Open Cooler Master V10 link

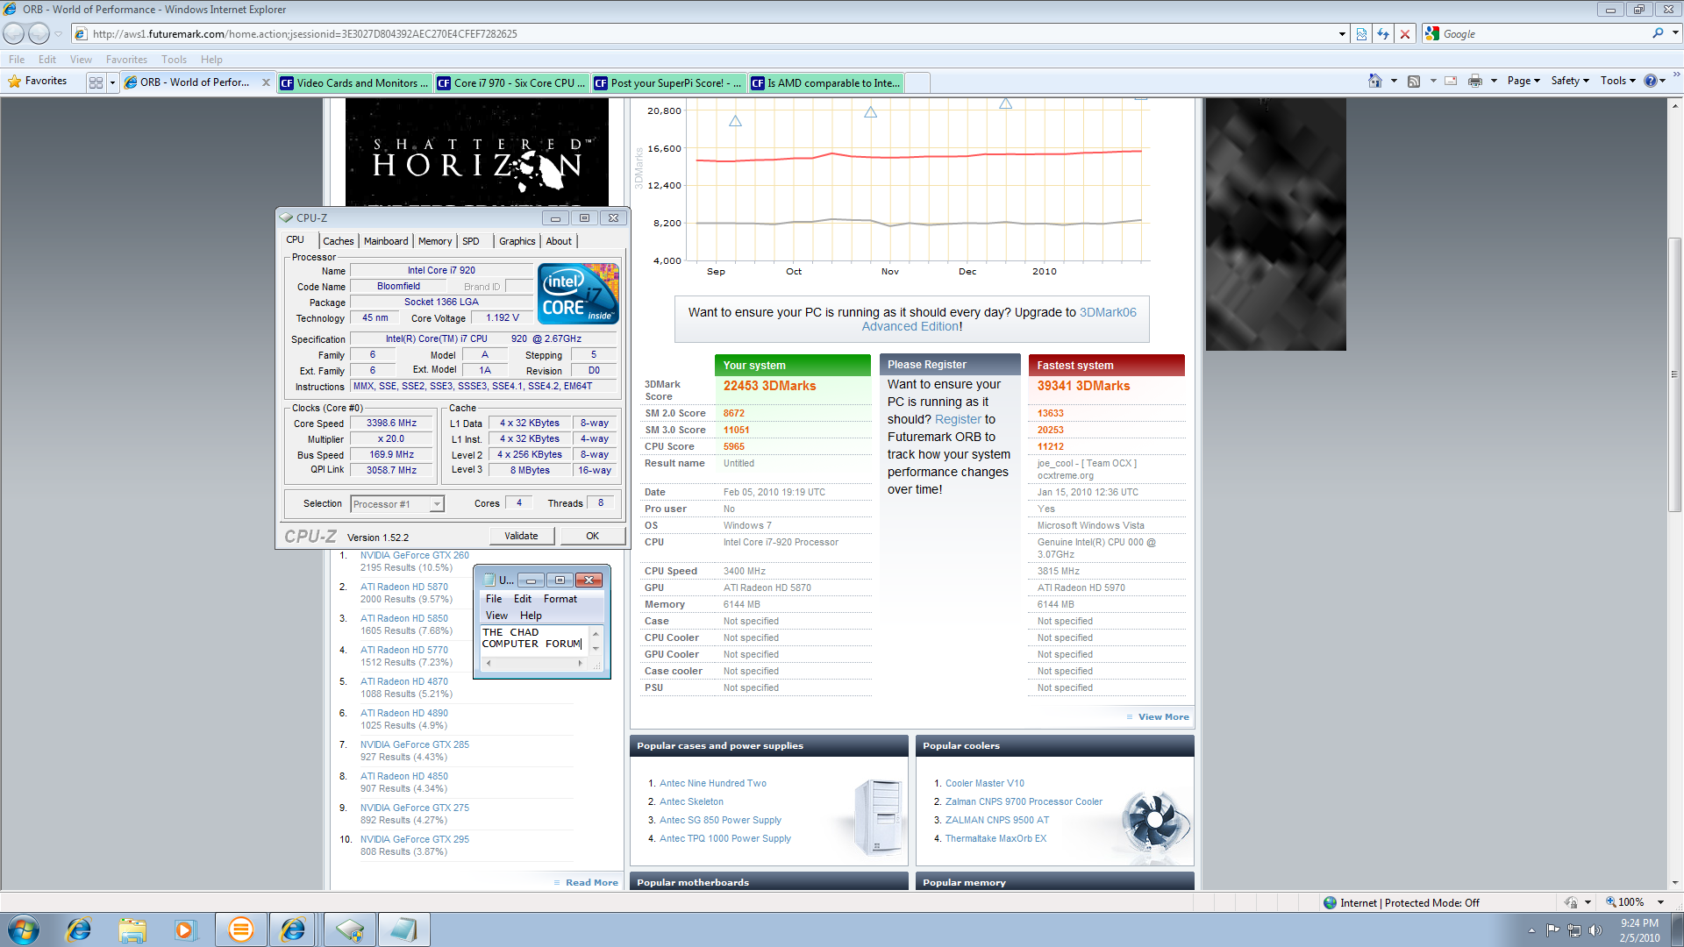click(x=984, y=784)
